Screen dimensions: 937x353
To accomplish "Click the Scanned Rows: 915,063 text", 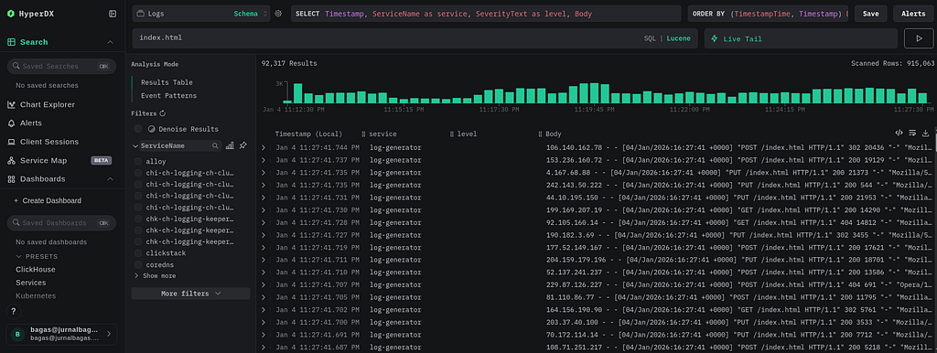I will 893,63.
